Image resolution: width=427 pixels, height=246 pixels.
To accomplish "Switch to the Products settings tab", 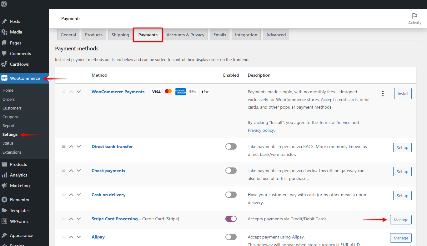I will pos(94,35).
